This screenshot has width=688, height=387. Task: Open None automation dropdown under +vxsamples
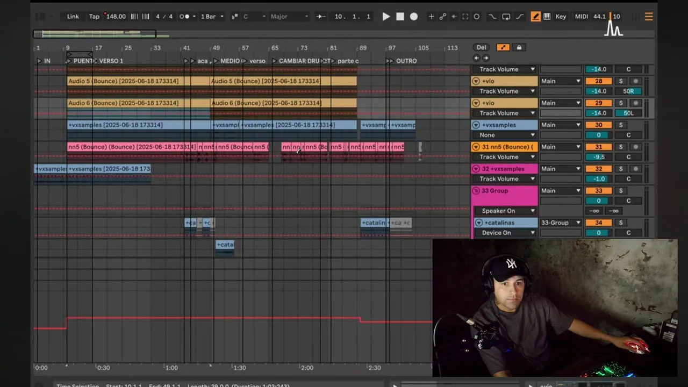pos(505,135)
